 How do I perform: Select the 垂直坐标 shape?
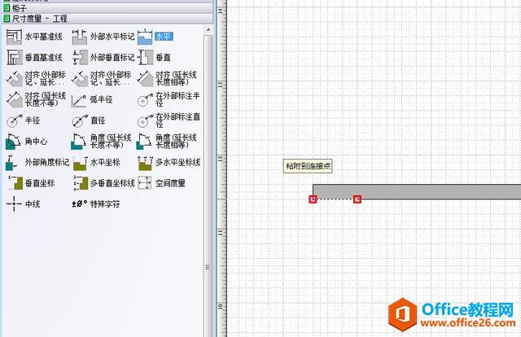[x=31, y=183]
